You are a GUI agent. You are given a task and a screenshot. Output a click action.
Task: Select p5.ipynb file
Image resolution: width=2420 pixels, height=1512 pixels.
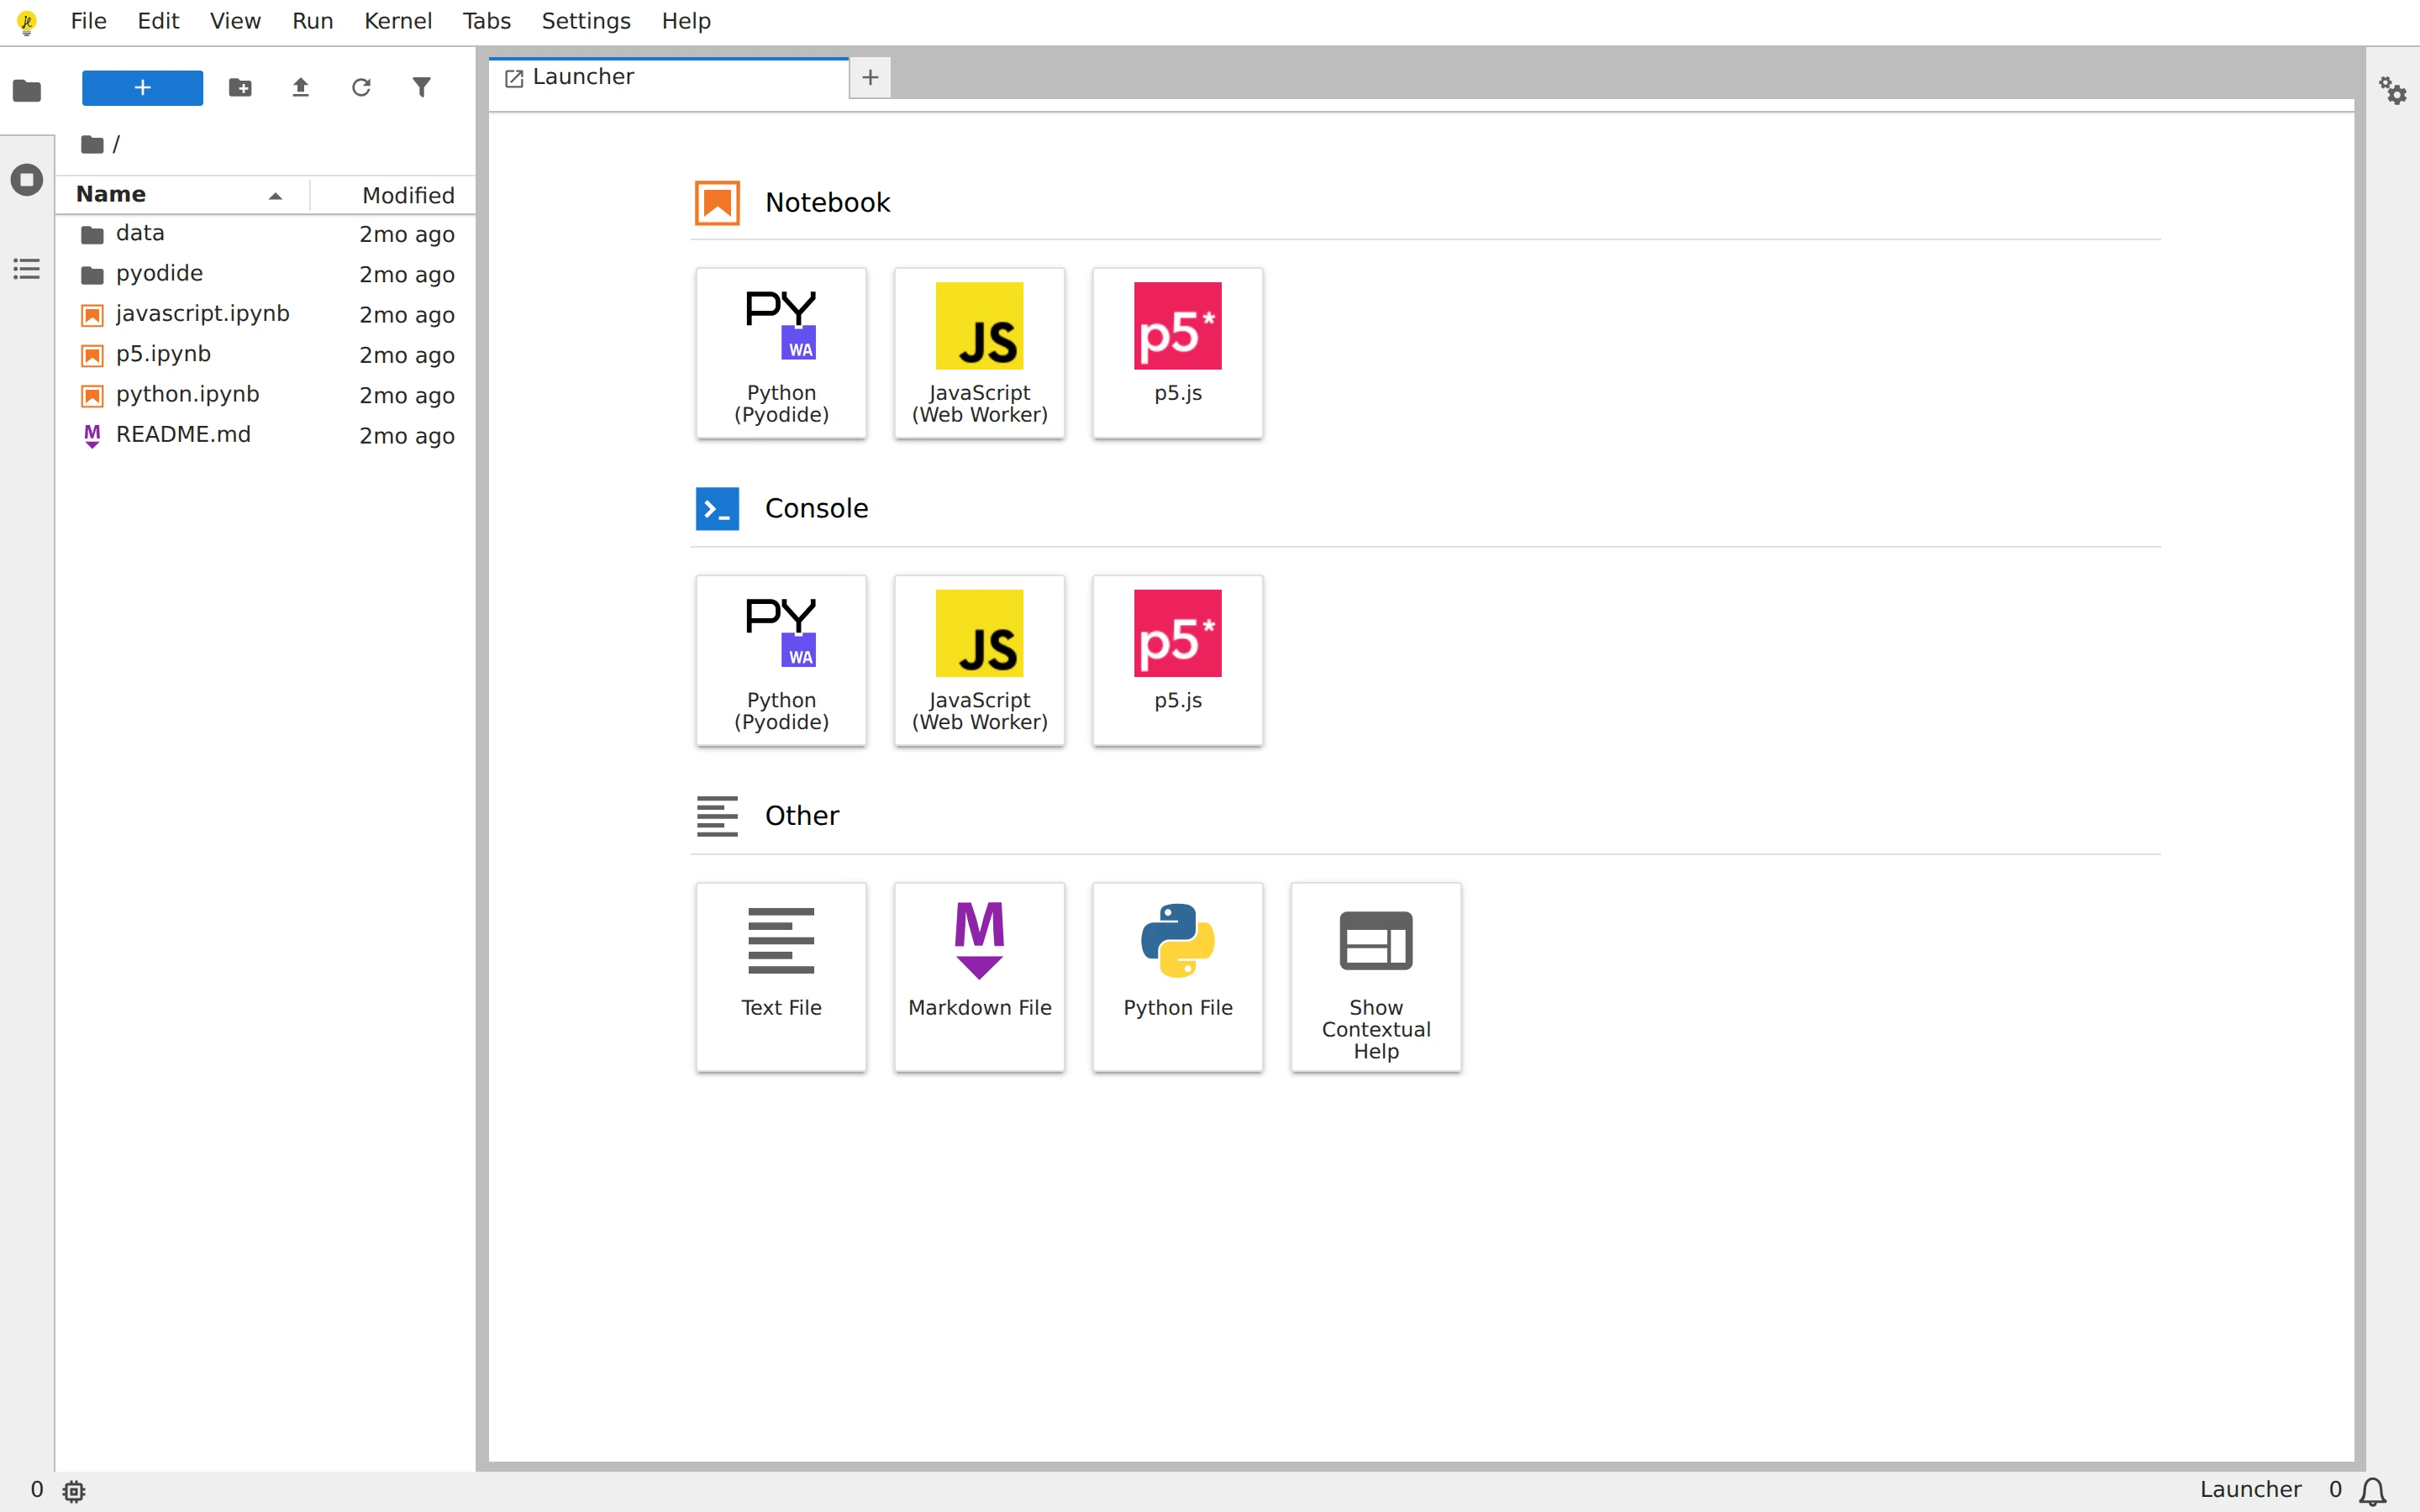pos(265,355)
